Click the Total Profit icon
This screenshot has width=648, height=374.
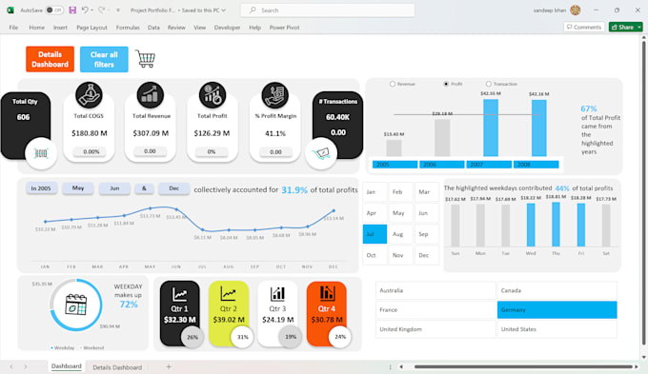pyautogui.click(x=212, y=95)
